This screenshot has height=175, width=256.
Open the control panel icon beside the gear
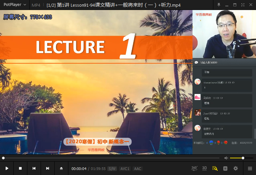click(x=225, y=168)
